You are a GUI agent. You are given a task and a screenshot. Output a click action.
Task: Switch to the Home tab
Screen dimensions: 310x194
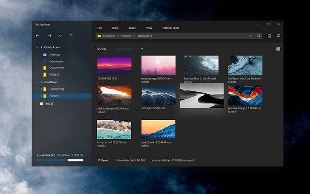point(114,28)
